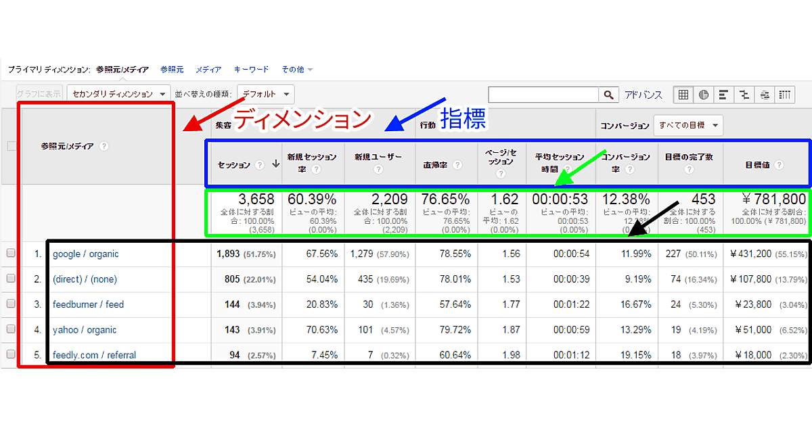Screen dimensions: 812x426
Task: Click direct goal completions cell 74
Action: coord(676,279)
